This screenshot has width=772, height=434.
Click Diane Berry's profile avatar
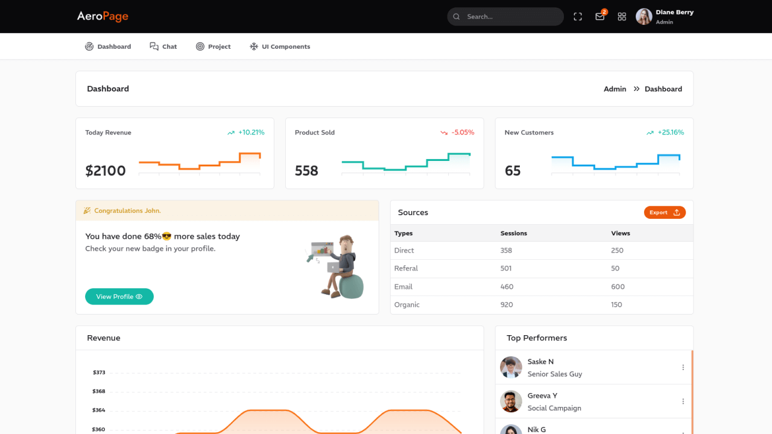pos(644,16)
